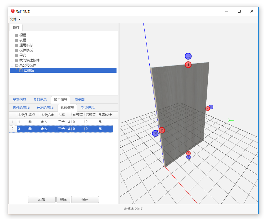Click the blue 上 direction marker
The image size is (265, 219).
coord(188,56)
